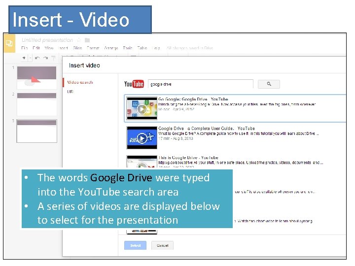Image resolution: width=355 pixels, height=266 pixels.
Task: Click the add new slide plus button
Action: tap(24, 58)
